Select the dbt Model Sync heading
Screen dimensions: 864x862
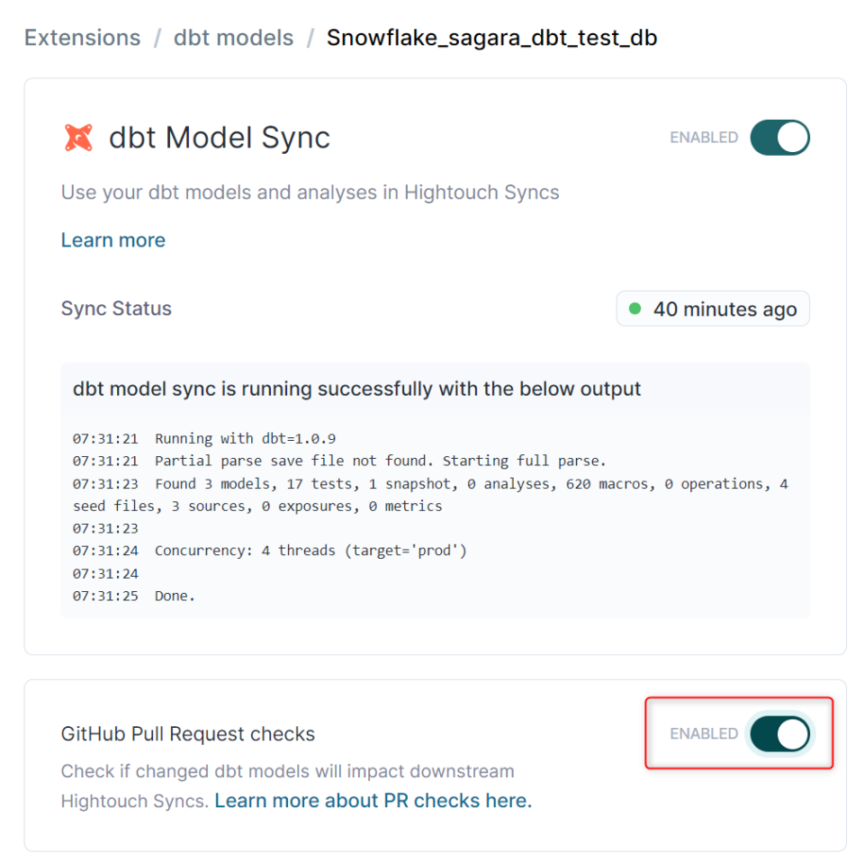[x=220, y=137]
